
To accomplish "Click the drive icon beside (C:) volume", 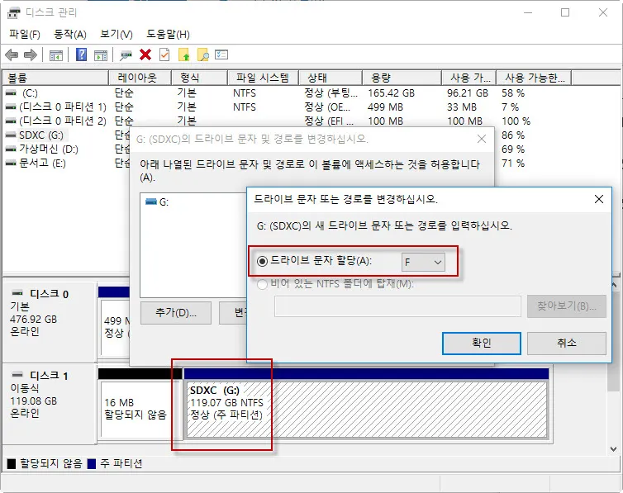I will point(11,93).
